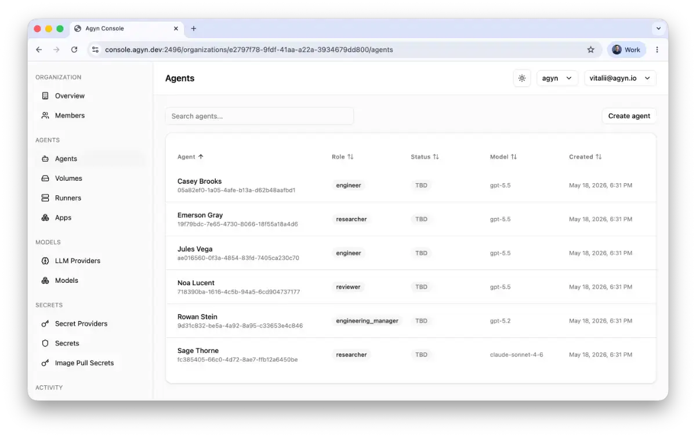This screenshot has height=437, width=696.
Task: Click the Overview sidebar icon
Action: (45, 96)
